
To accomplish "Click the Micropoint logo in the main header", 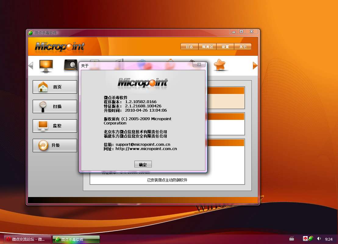I will point(60,47).
